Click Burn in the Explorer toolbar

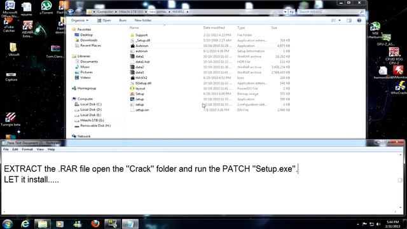[123, 20]
